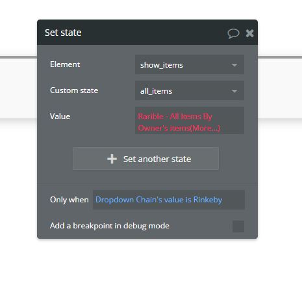Enable the debug mode breakpoint checkbox
Image resolution: width=302 pixels, height=285 pixels.
238,226
